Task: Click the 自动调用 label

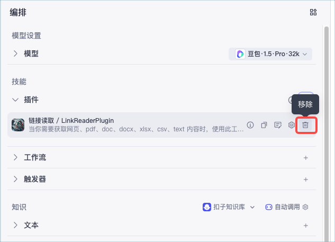Action: 287,207
